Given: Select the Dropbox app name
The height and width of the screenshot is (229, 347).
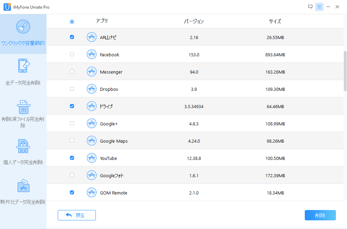Looking at the screenshot, I should coord(109,89).
